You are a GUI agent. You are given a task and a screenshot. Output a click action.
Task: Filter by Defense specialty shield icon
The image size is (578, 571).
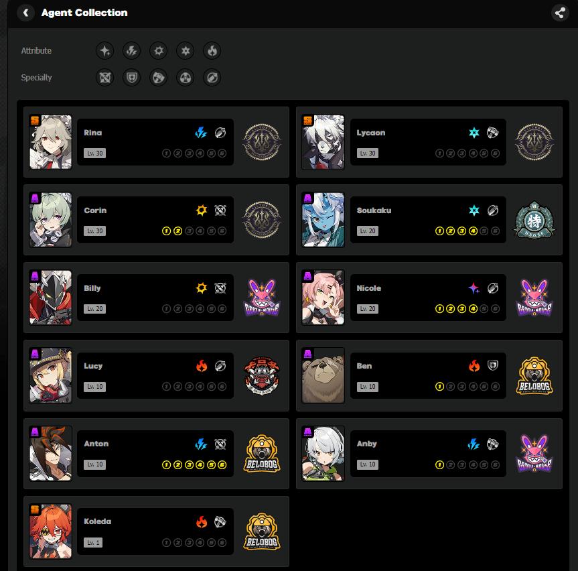click(131, 78)
